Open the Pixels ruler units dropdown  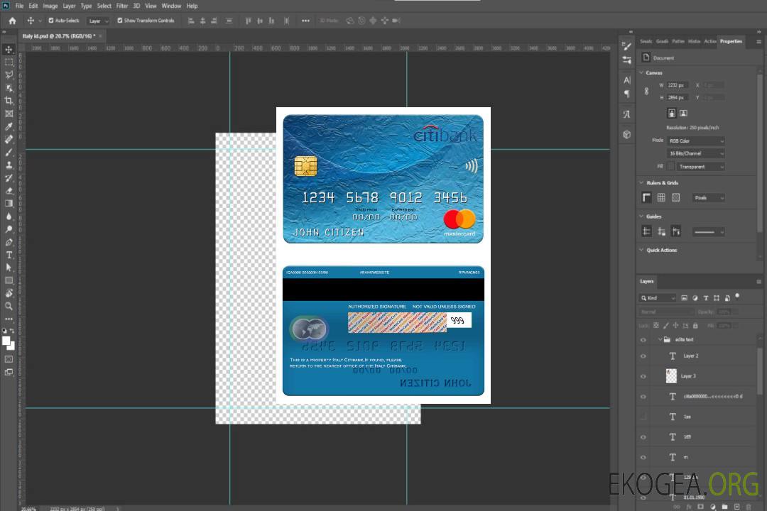pyautogui.click(x=708, y=198)
